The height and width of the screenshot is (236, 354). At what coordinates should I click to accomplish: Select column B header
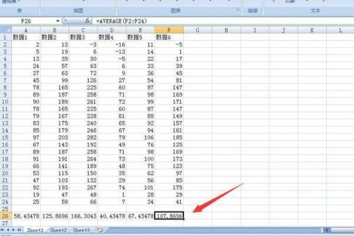[55, 30]
